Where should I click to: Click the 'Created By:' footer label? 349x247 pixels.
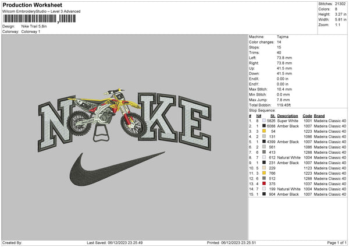(12, 242)
